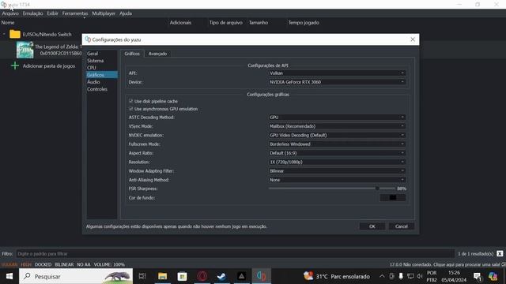This screenshot has width=506, height=284.
Task: Open the Windows Start menu
Action: tap(9, 276)
